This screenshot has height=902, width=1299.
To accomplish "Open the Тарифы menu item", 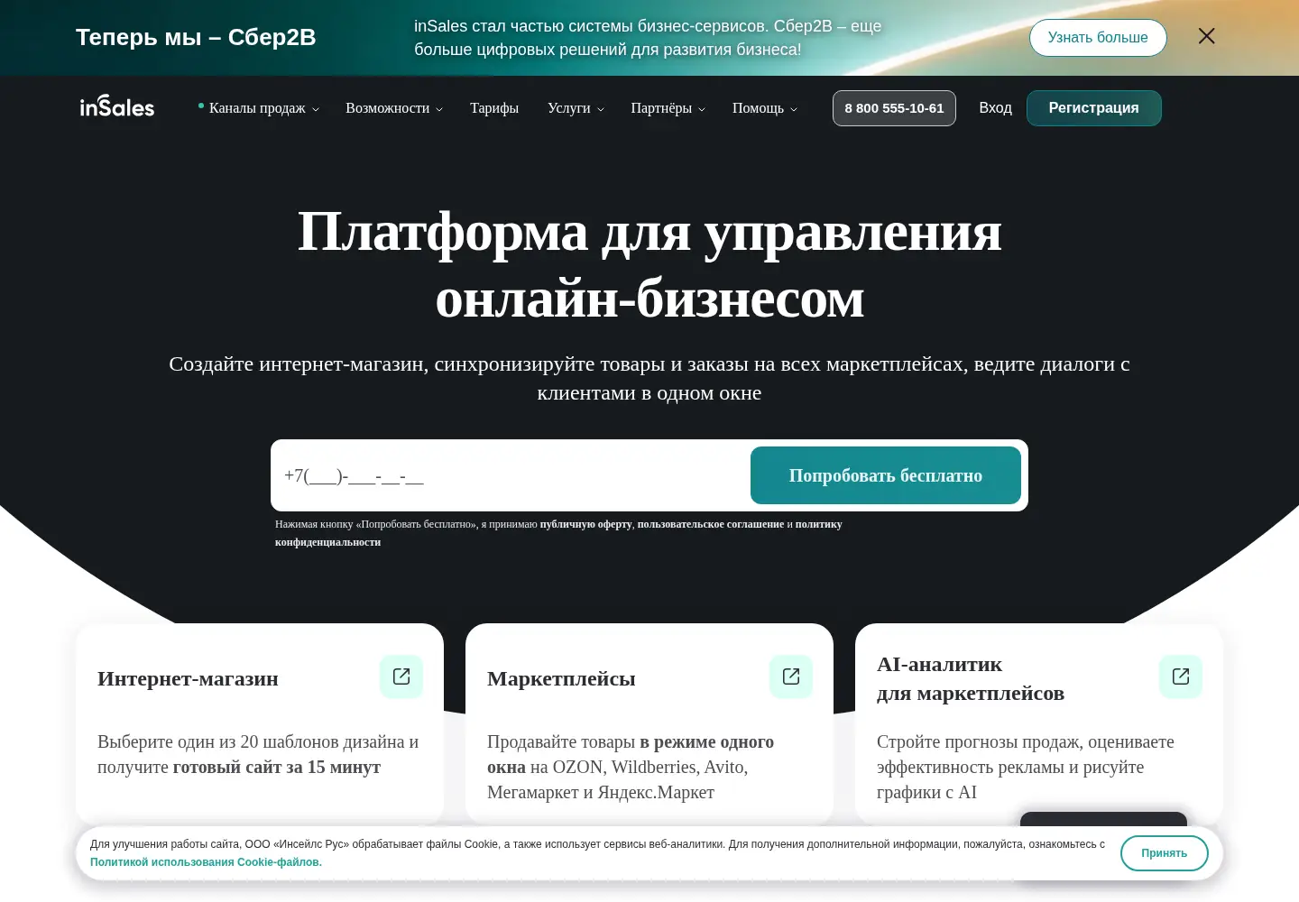I will pos(494,108).
